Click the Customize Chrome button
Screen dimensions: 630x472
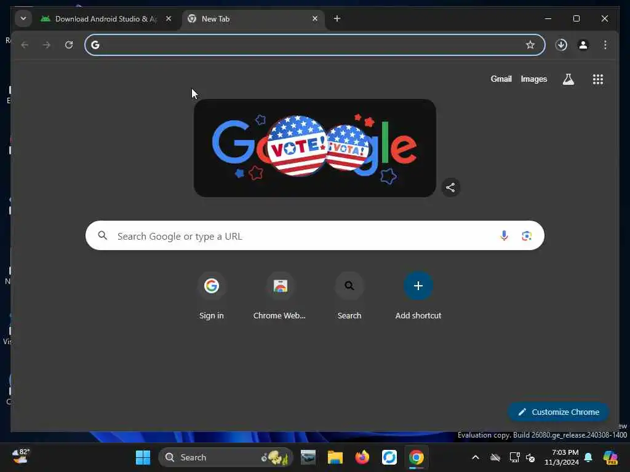(559, 412)
